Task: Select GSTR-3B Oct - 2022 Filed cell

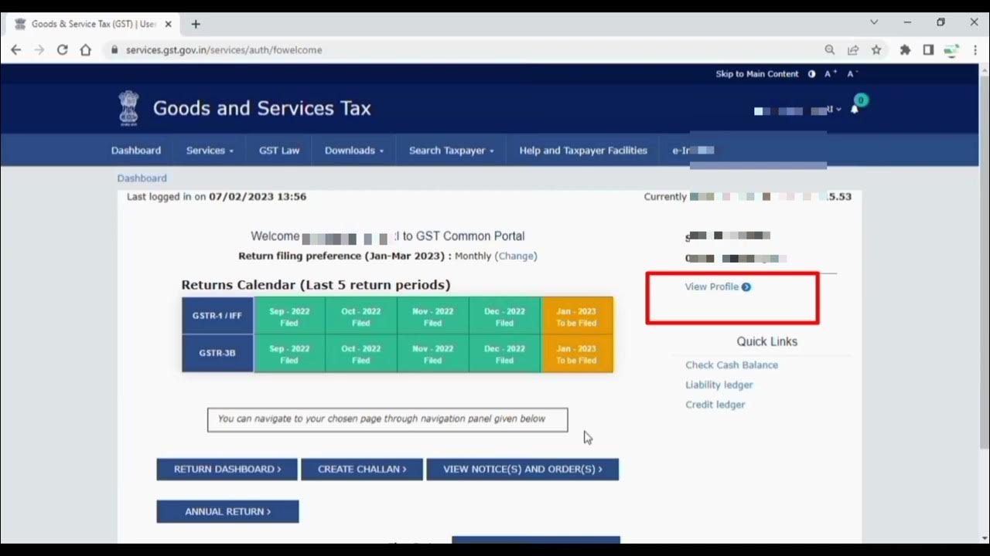Action: pos(361,354)
